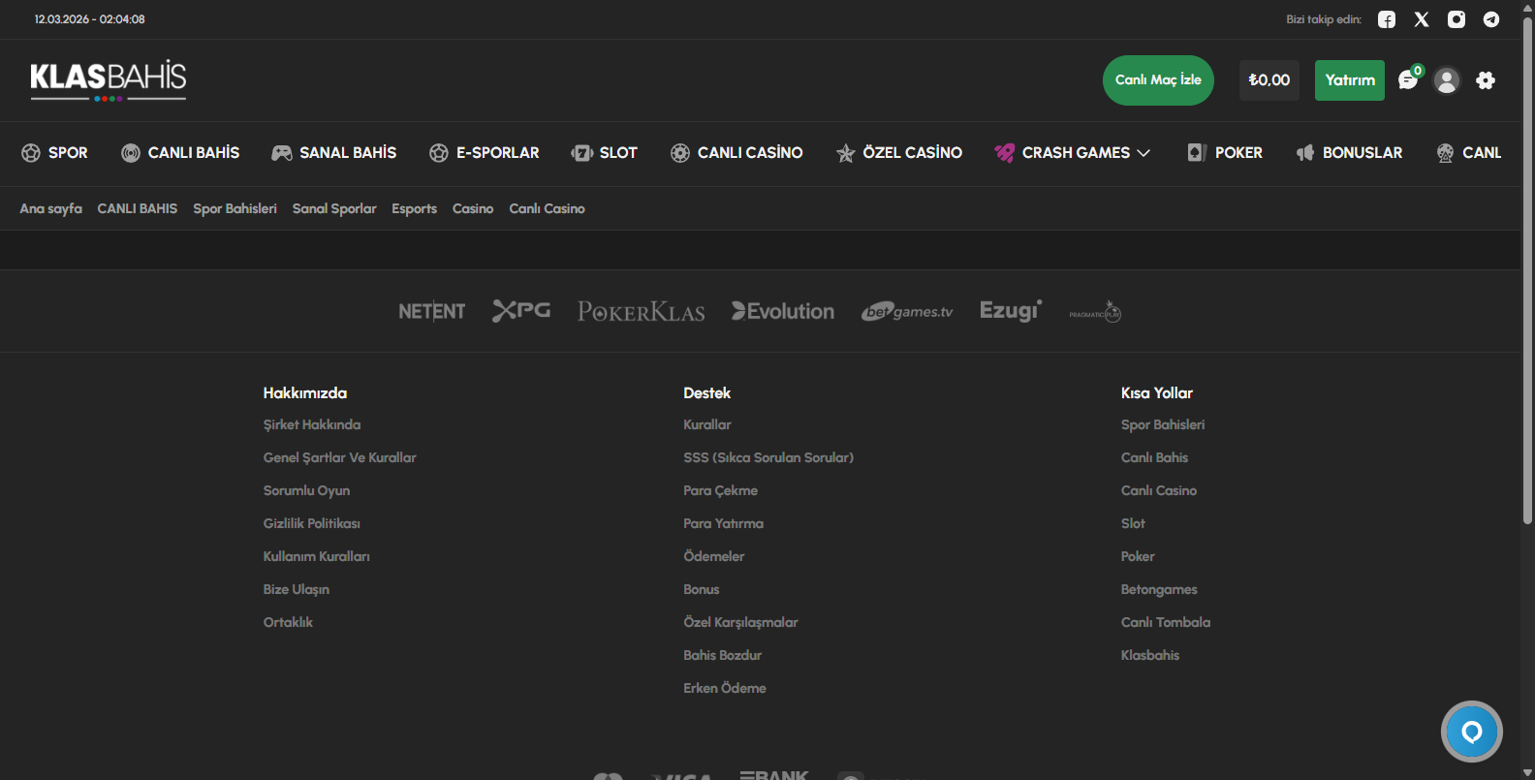The width and height of the screenshot is (1535, 780).
Task: Open the Telegram channel icon
Action: pyautogui.click(x=1491, y=19)
